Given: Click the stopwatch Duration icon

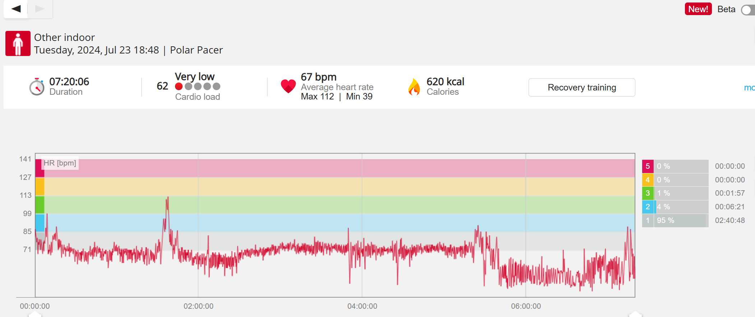Looking at the screenshot, I should tap(37, 87).
